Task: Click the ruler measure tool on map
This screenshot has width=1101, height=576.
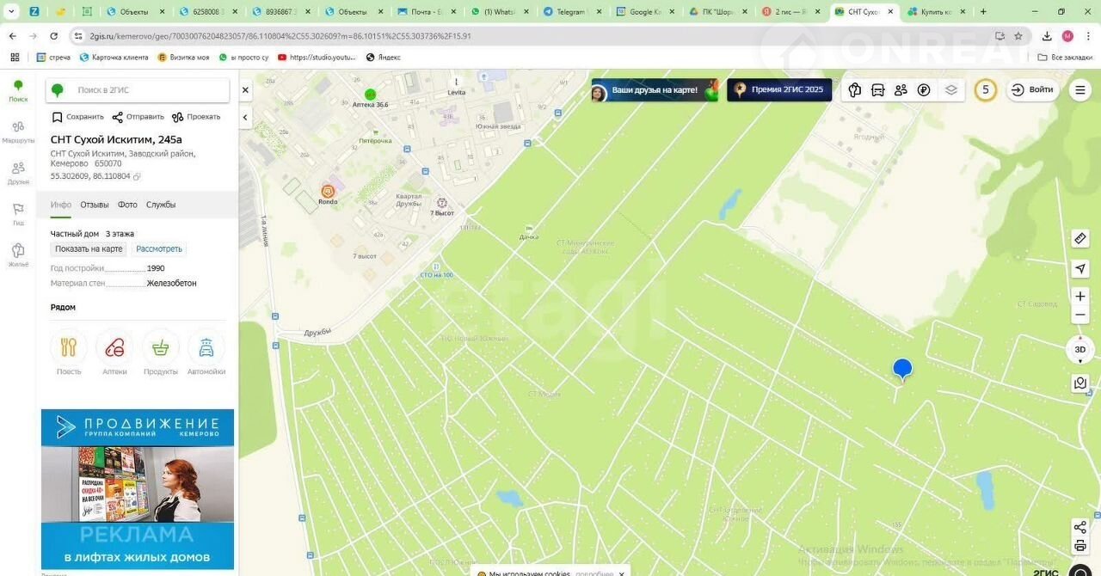Action: (x=1080, y=239)
